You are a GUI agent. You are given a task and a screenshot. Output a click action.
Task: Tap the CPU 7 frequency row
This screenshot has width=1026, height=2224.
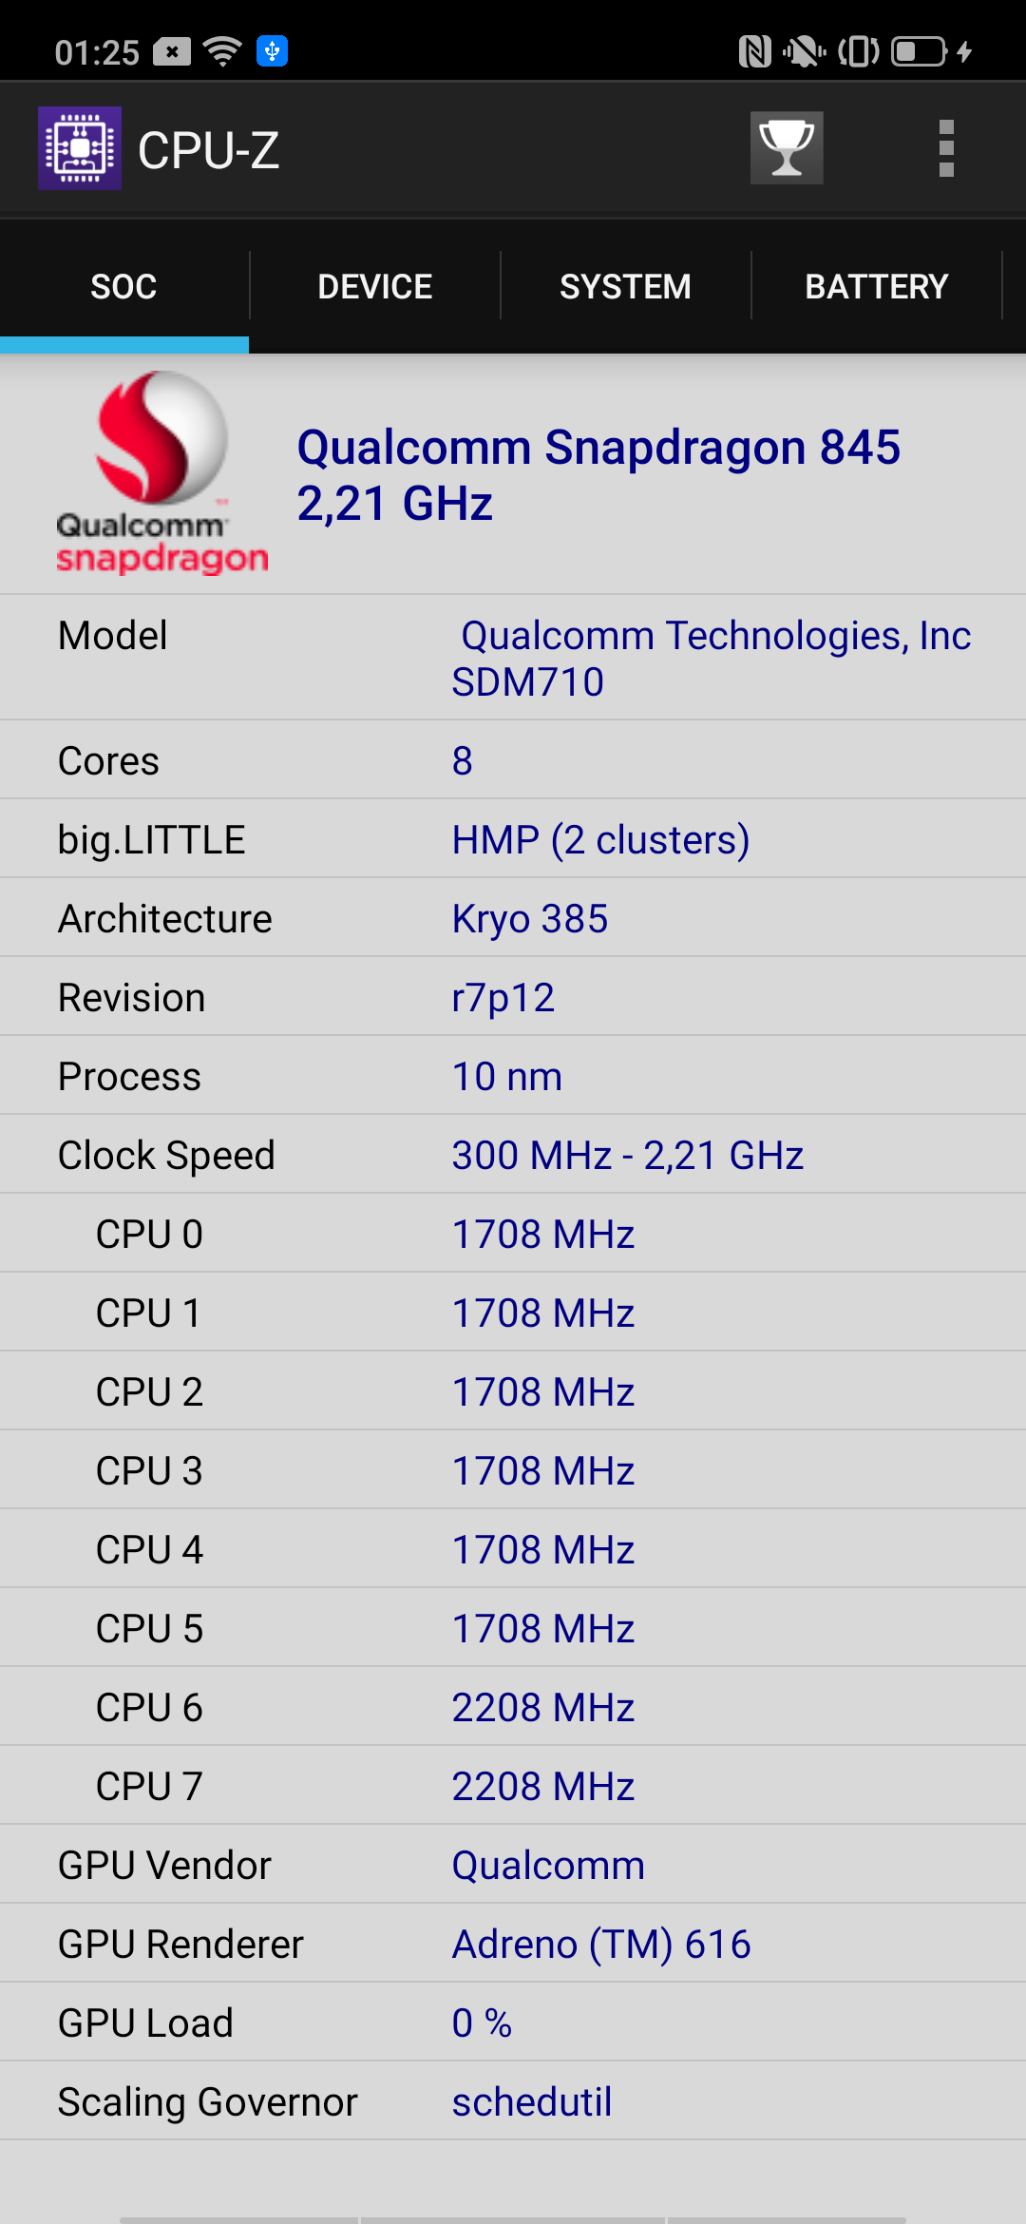513,1786
